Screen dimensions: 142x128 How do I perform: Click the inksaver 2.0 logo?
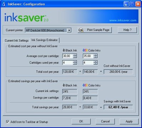point(26,17)
